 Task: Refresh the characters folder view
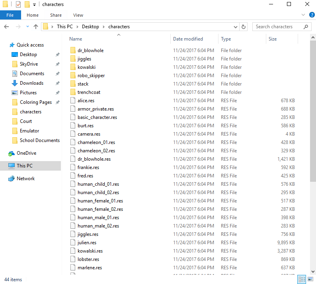(244, 27)
